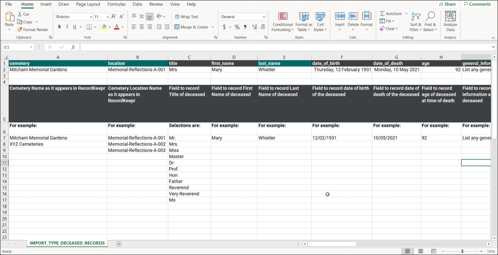Image resolution: width=498 pixels, height=255 pixels.
Task: Click the Insert Function fx icon
Action: pos(73,47)
